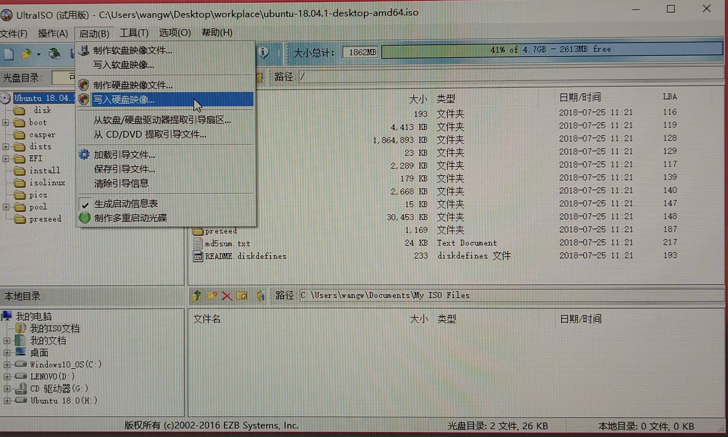Click the 加载引导文件 menu entry
728x437 pixels.
[124, 155]
